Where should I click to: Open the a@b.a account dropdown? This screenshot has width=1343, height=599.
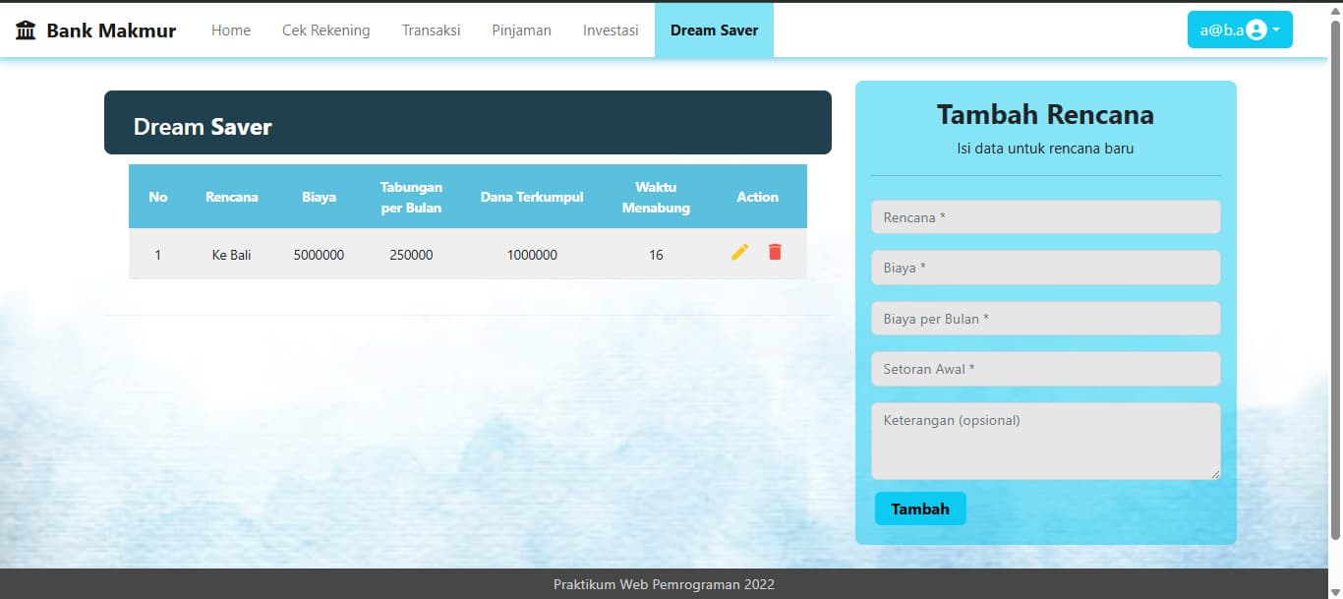[x=1225, y=30]
